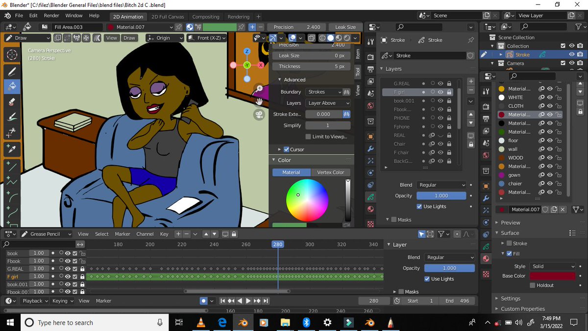Open VLC from the taskbar
Screen dimensions: 588x331
200,322
